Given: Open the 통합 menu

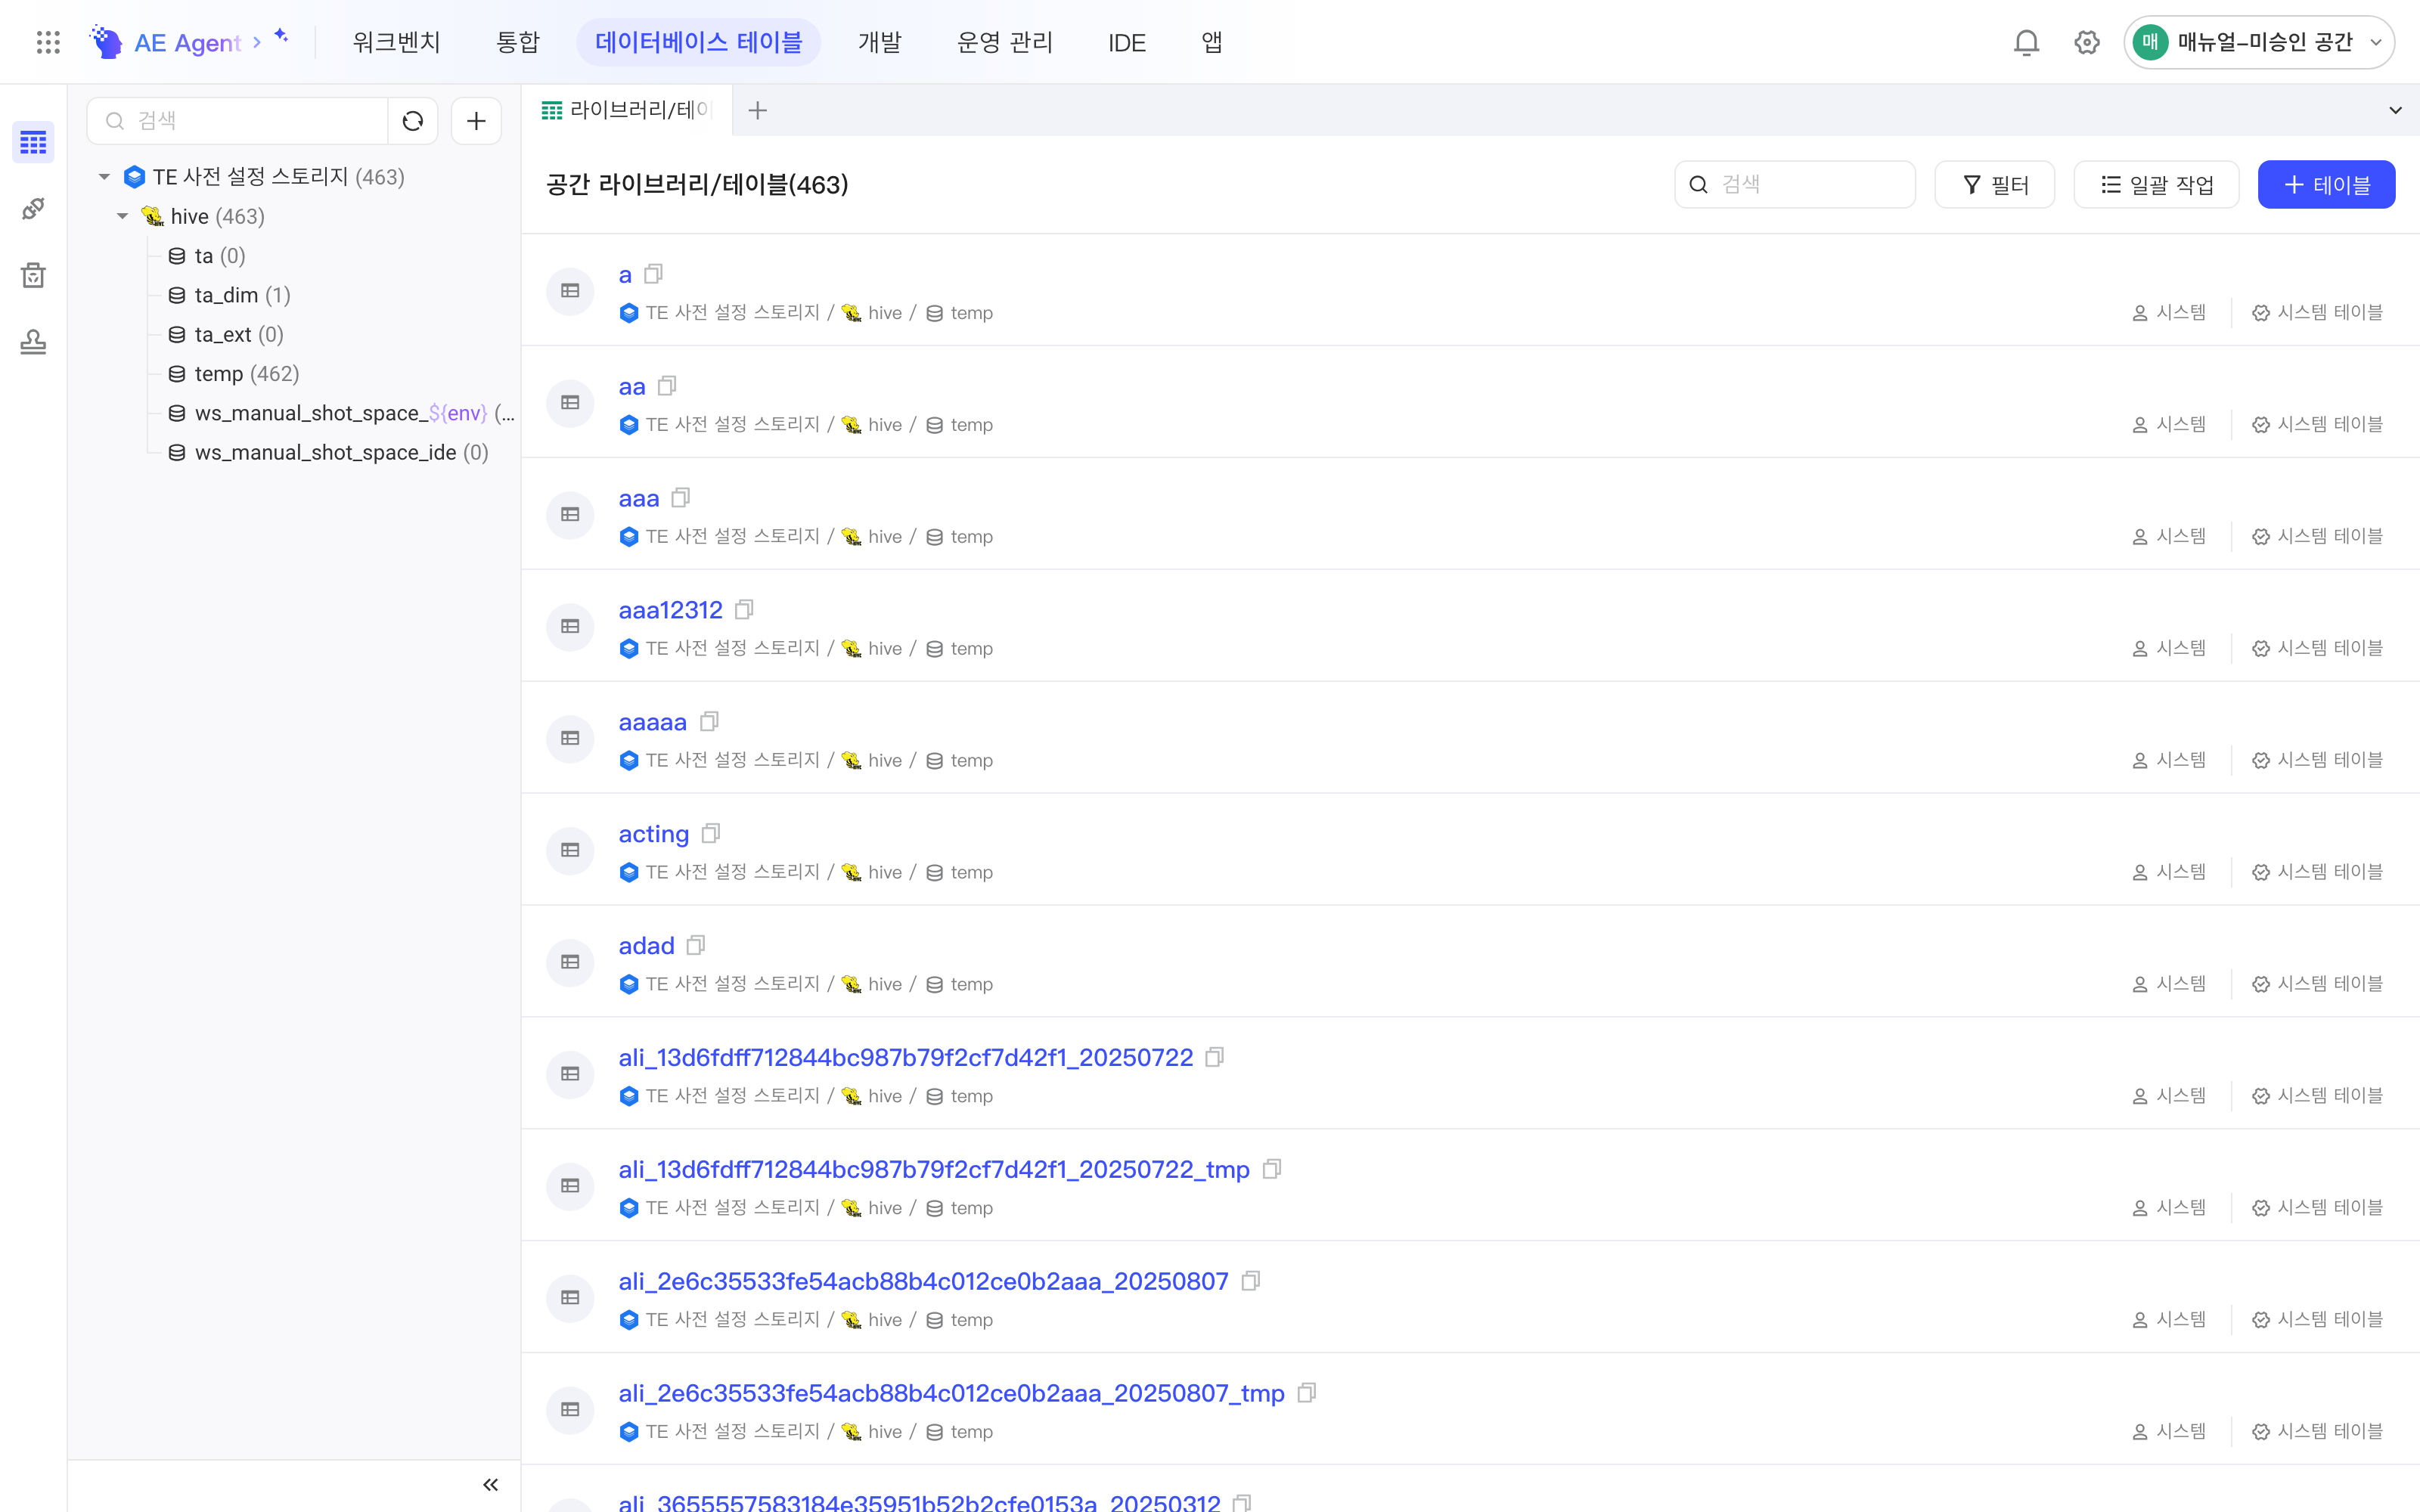Looking at the screenshot, I should pyautogui.click(x=518, y=42).
